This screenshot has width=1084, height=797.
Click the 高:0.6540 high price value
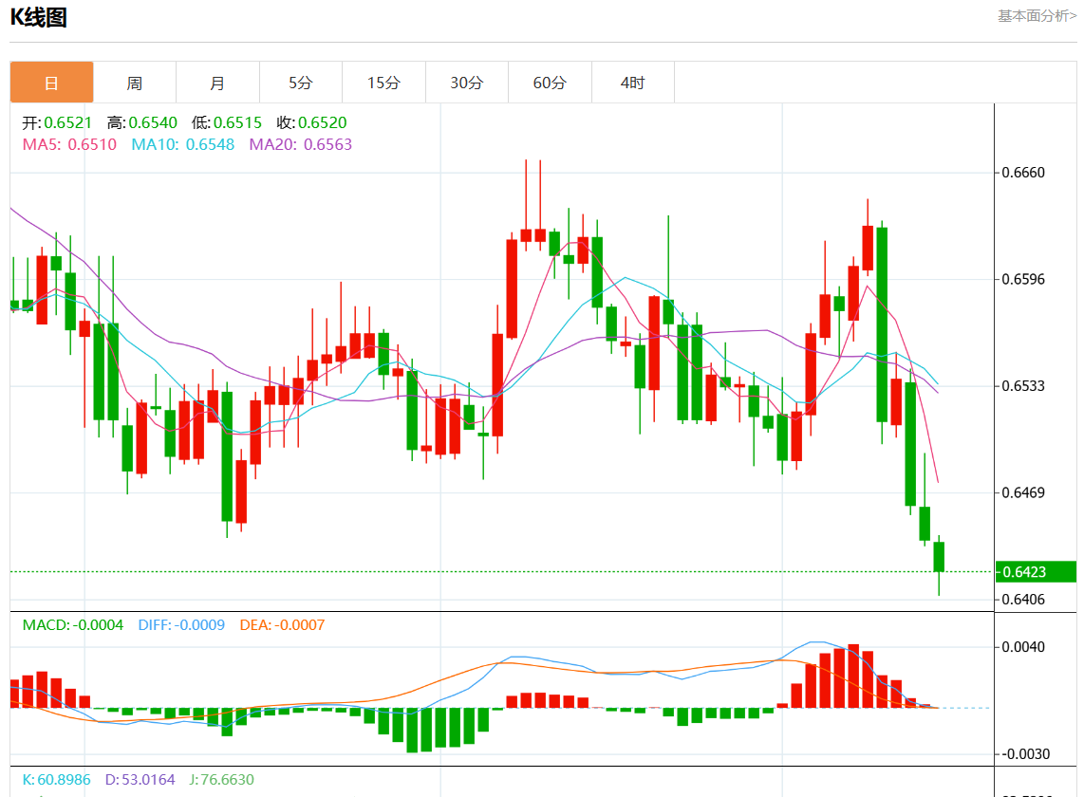pyautogui.click(x=142, y=122)
